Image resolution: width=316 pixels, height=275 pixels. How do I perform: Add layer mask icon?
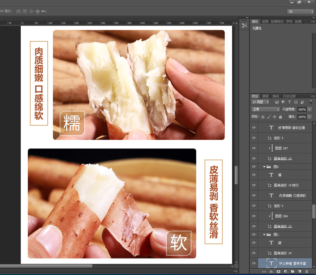pyautogui.click(x=278, y=271)
